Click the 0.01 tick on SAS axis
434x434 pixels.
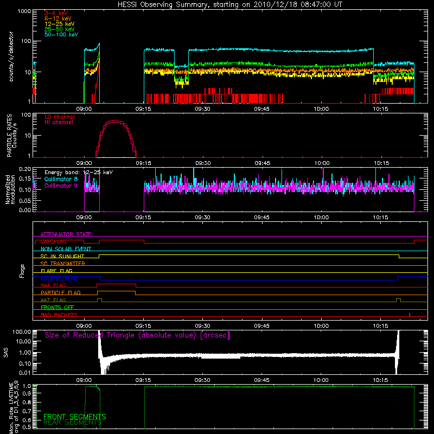pos(25,373)
